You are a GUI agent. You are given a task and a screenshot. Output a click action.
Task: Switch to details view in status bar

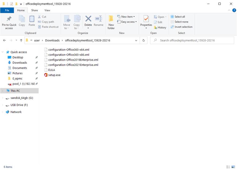228,167
